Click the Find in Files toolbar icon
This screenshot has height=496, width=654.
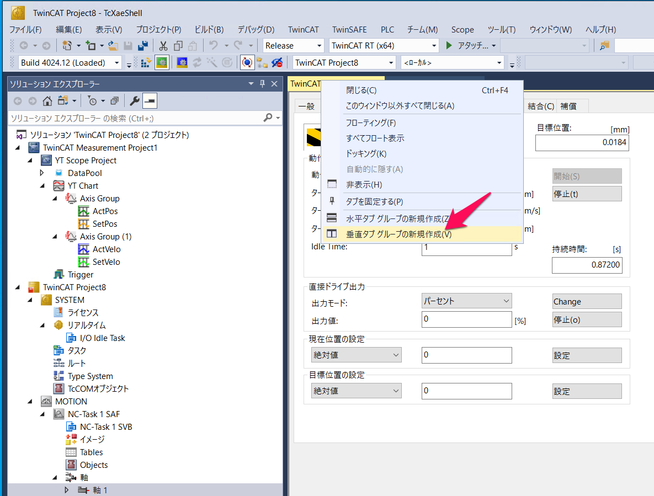coord(604,45)
